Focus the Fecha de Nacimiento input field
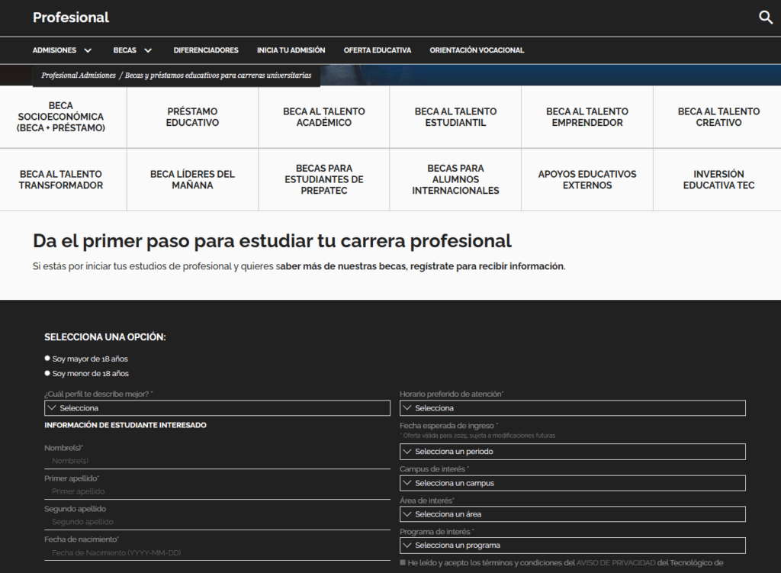The image size is (781, 573). tap(217, 552)
